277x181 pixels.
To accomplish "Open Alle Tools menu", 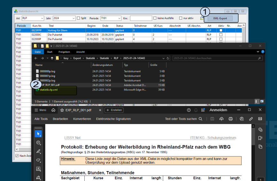I will pyautogui.click(x=41, y=119).
